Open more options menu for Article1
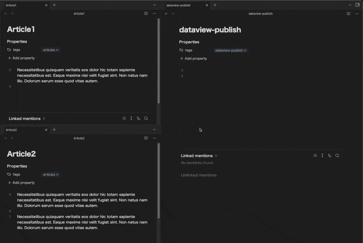The height and width of the screenshot is (243, 363). [x=154, y=14]
